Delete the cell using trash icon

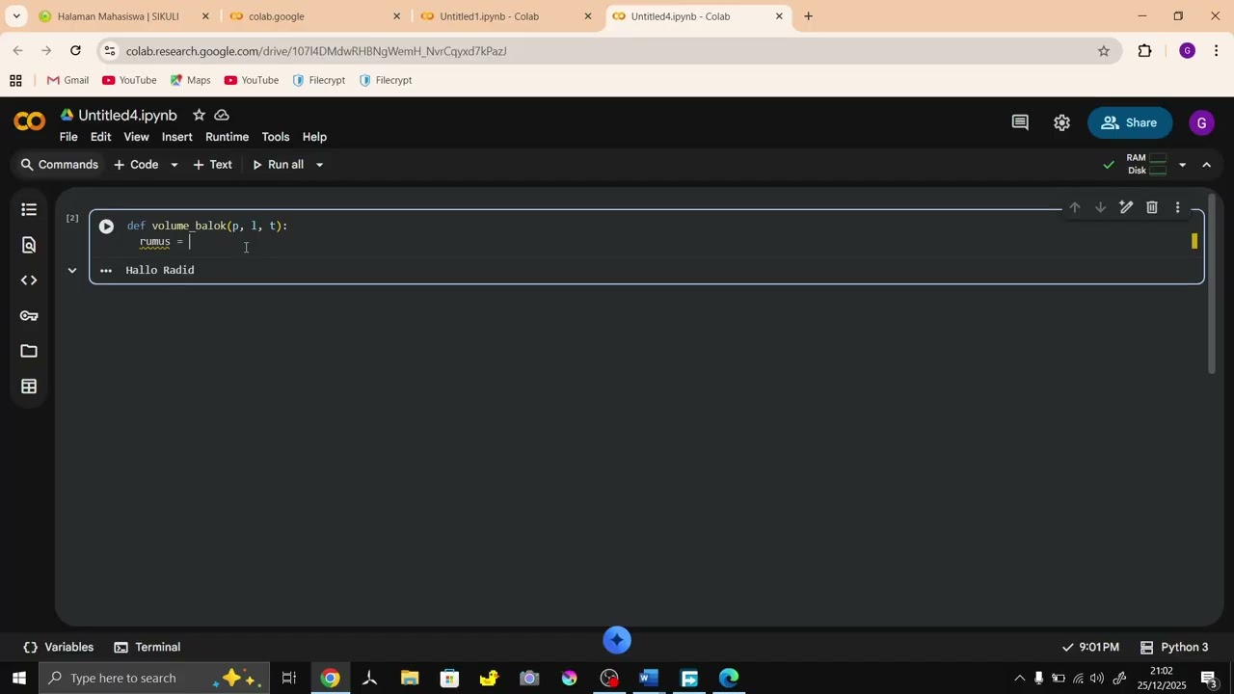(x=1152, y=207)
